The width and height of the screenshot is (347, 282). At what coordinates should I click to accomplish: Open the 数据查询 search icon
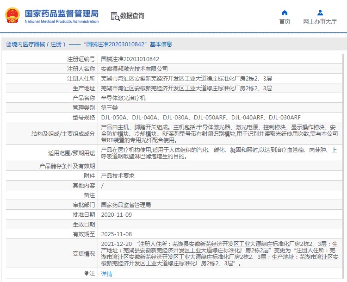[x=115, y=16]
